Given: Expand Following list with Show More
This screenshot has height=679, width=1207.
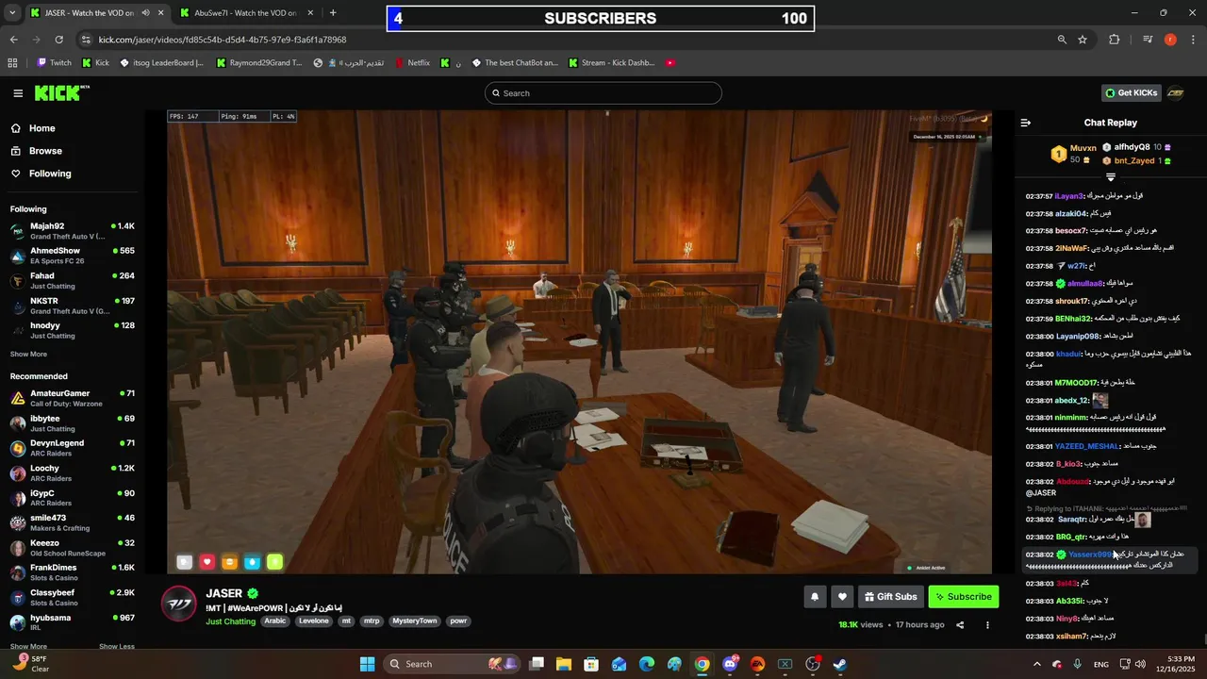Looking at the screenshot, I should 28,355.
